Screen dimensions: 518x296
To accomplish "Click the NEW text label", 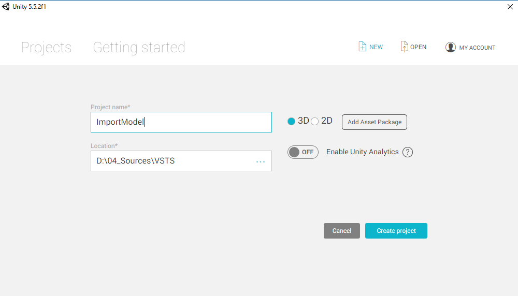I will [x=376, y=47].
